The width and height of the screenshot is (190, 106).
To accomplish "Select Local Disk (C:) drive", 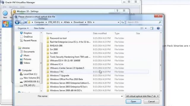I will 28,74.
